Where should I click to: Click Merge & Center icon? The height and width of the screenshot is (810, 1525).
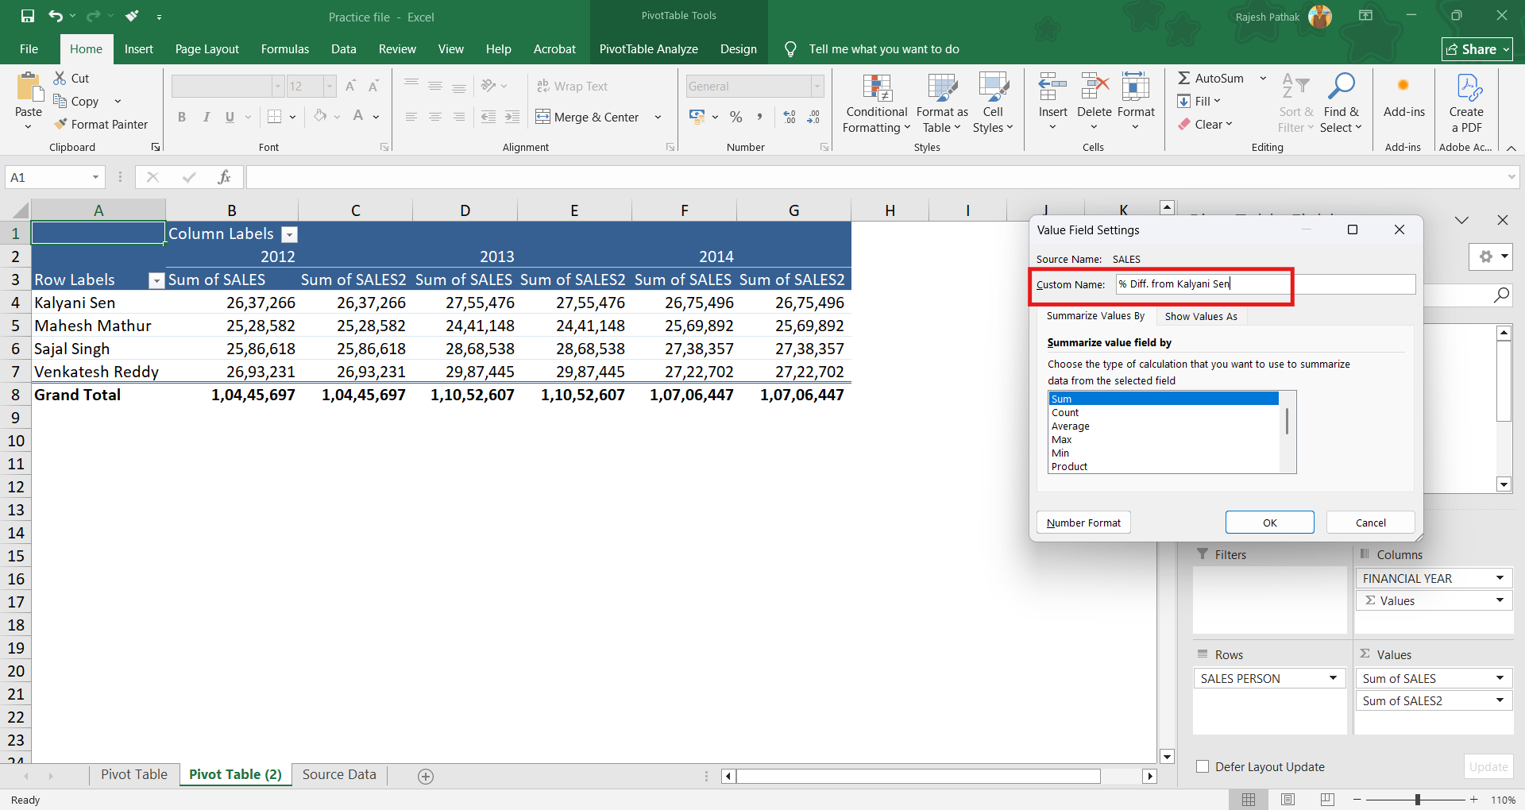[543, 117]
